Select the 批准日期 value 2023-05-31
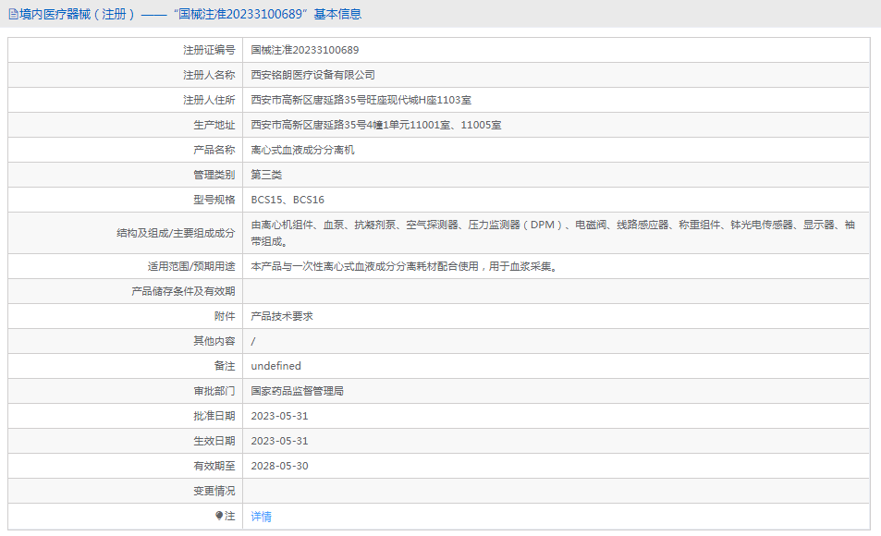881x536 pixels. tap(279, 416)
